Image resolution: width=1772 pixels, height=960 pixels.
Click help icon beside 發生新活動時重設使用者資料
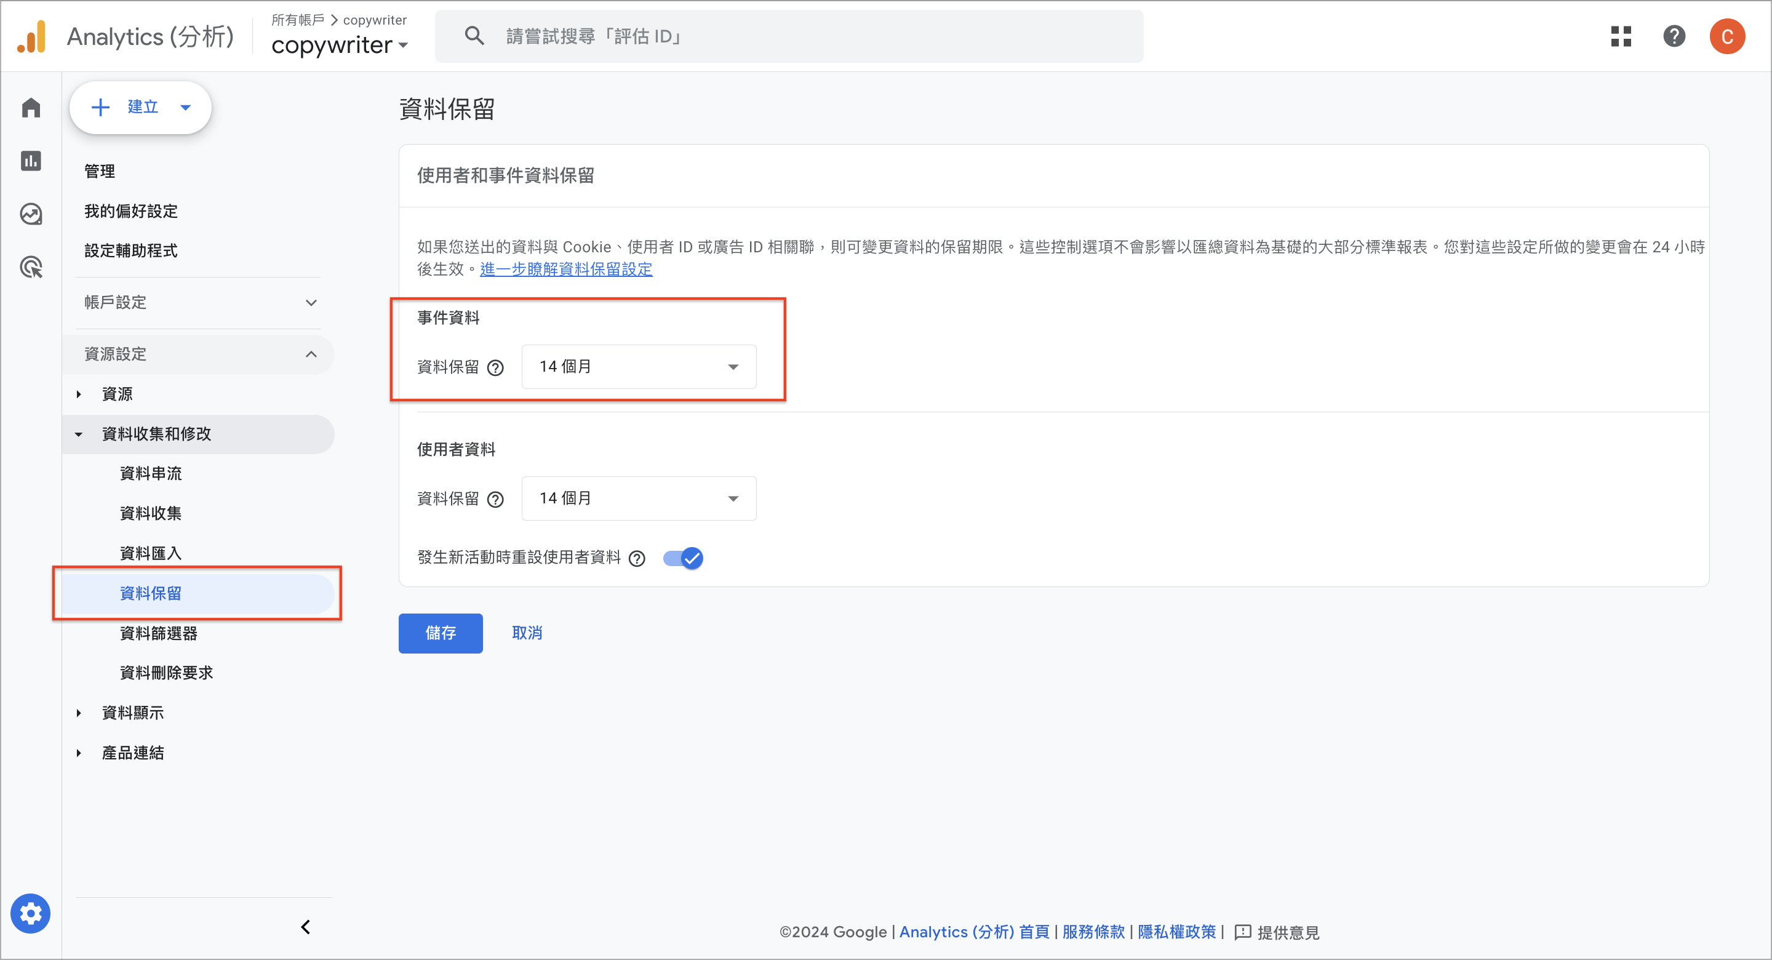pyautogui.click(x=637, y=559)
